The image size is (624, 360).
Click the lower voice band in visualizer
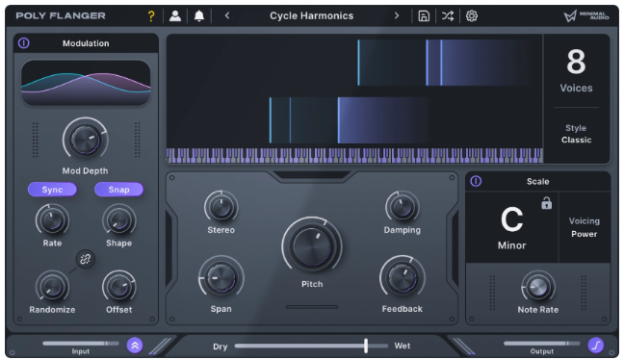[x=349, y=120]
